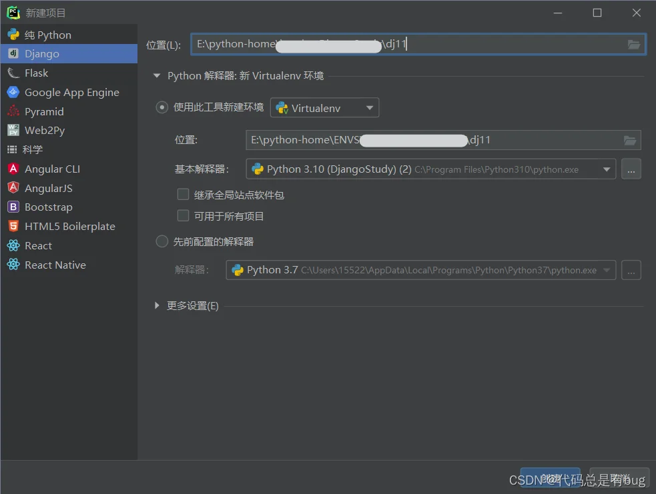Focus the virtualenv 位置 path field
The image size is (656, 494).
pos(443,140)
